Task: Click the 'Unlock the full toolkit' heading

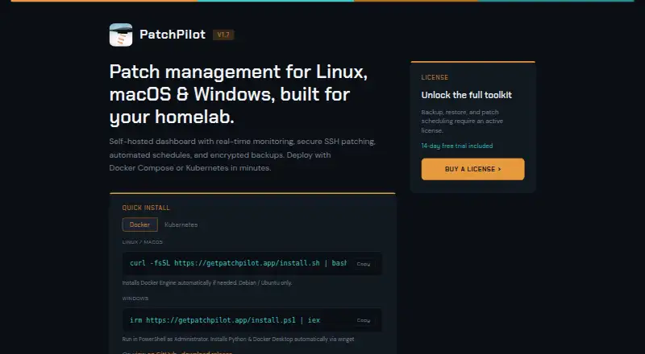Action: (x=467, y=95)
